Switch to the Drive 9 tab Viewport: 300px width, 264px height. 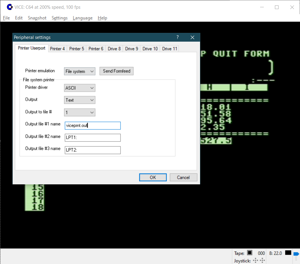tap(132, 49)
